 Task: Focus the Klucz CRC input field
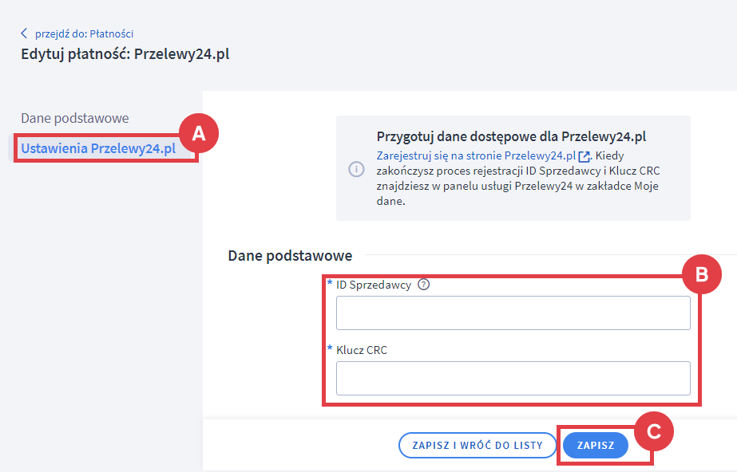(x=513, y=378)
